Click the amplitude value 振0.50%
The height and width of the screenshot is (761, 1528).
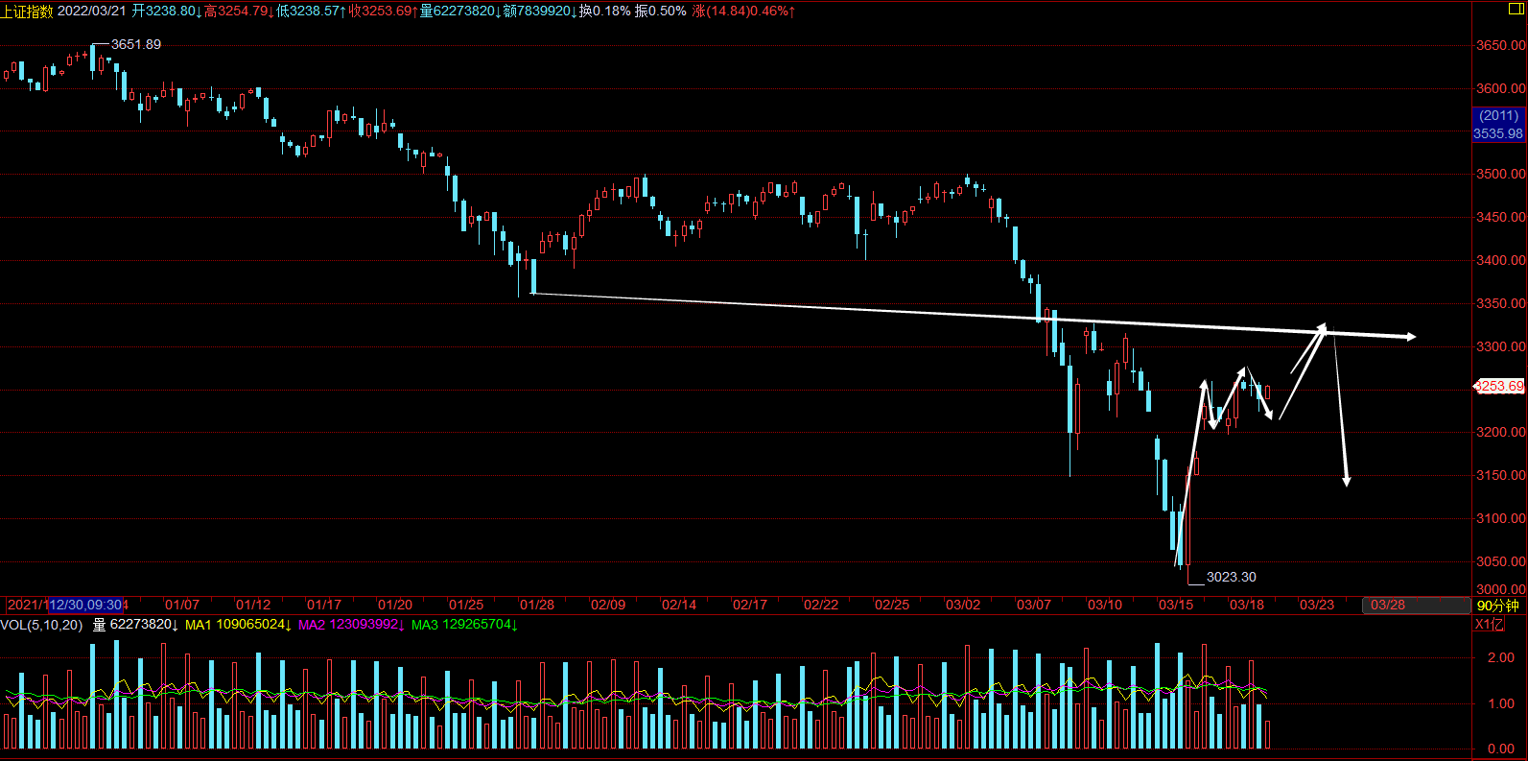pos(661,12)
